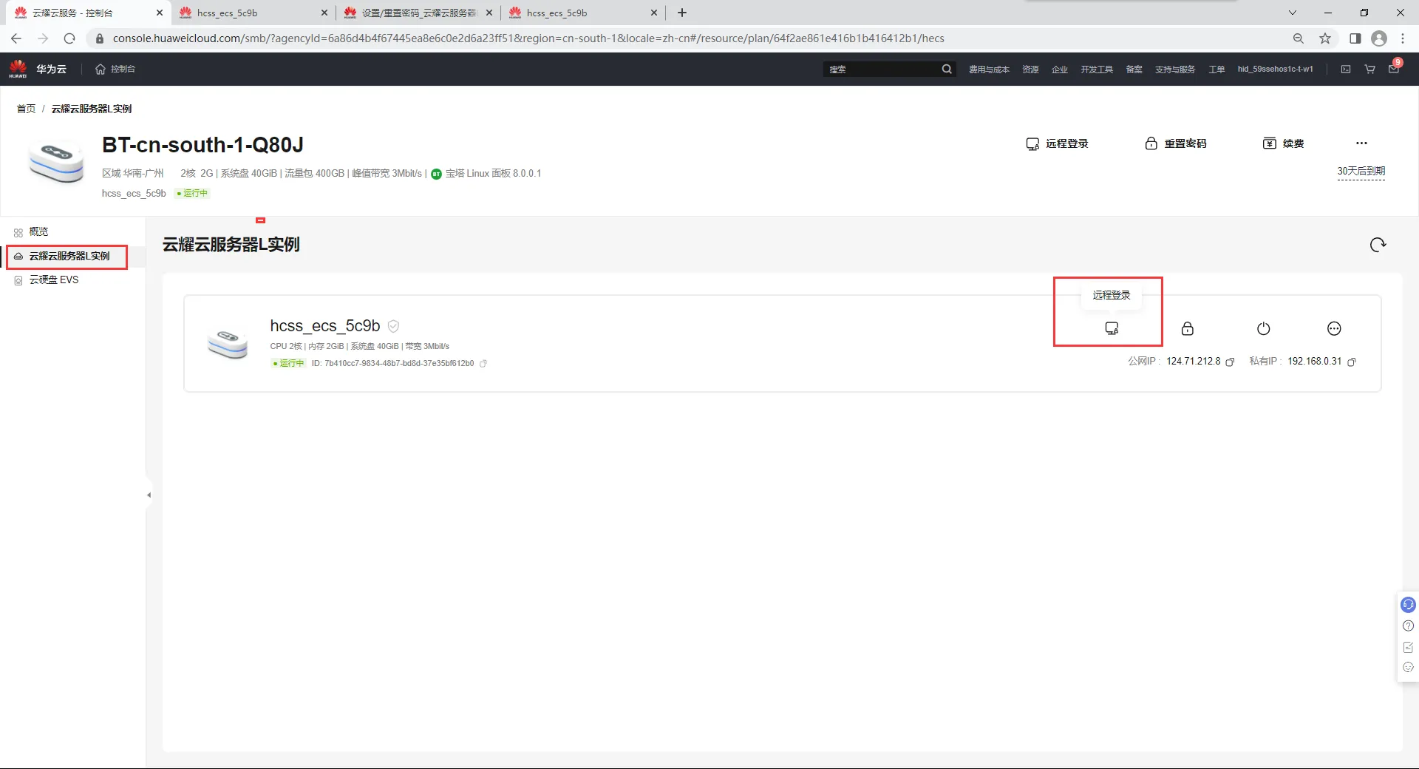
Task: Reload the page in the browser
Action: point(69,38)
